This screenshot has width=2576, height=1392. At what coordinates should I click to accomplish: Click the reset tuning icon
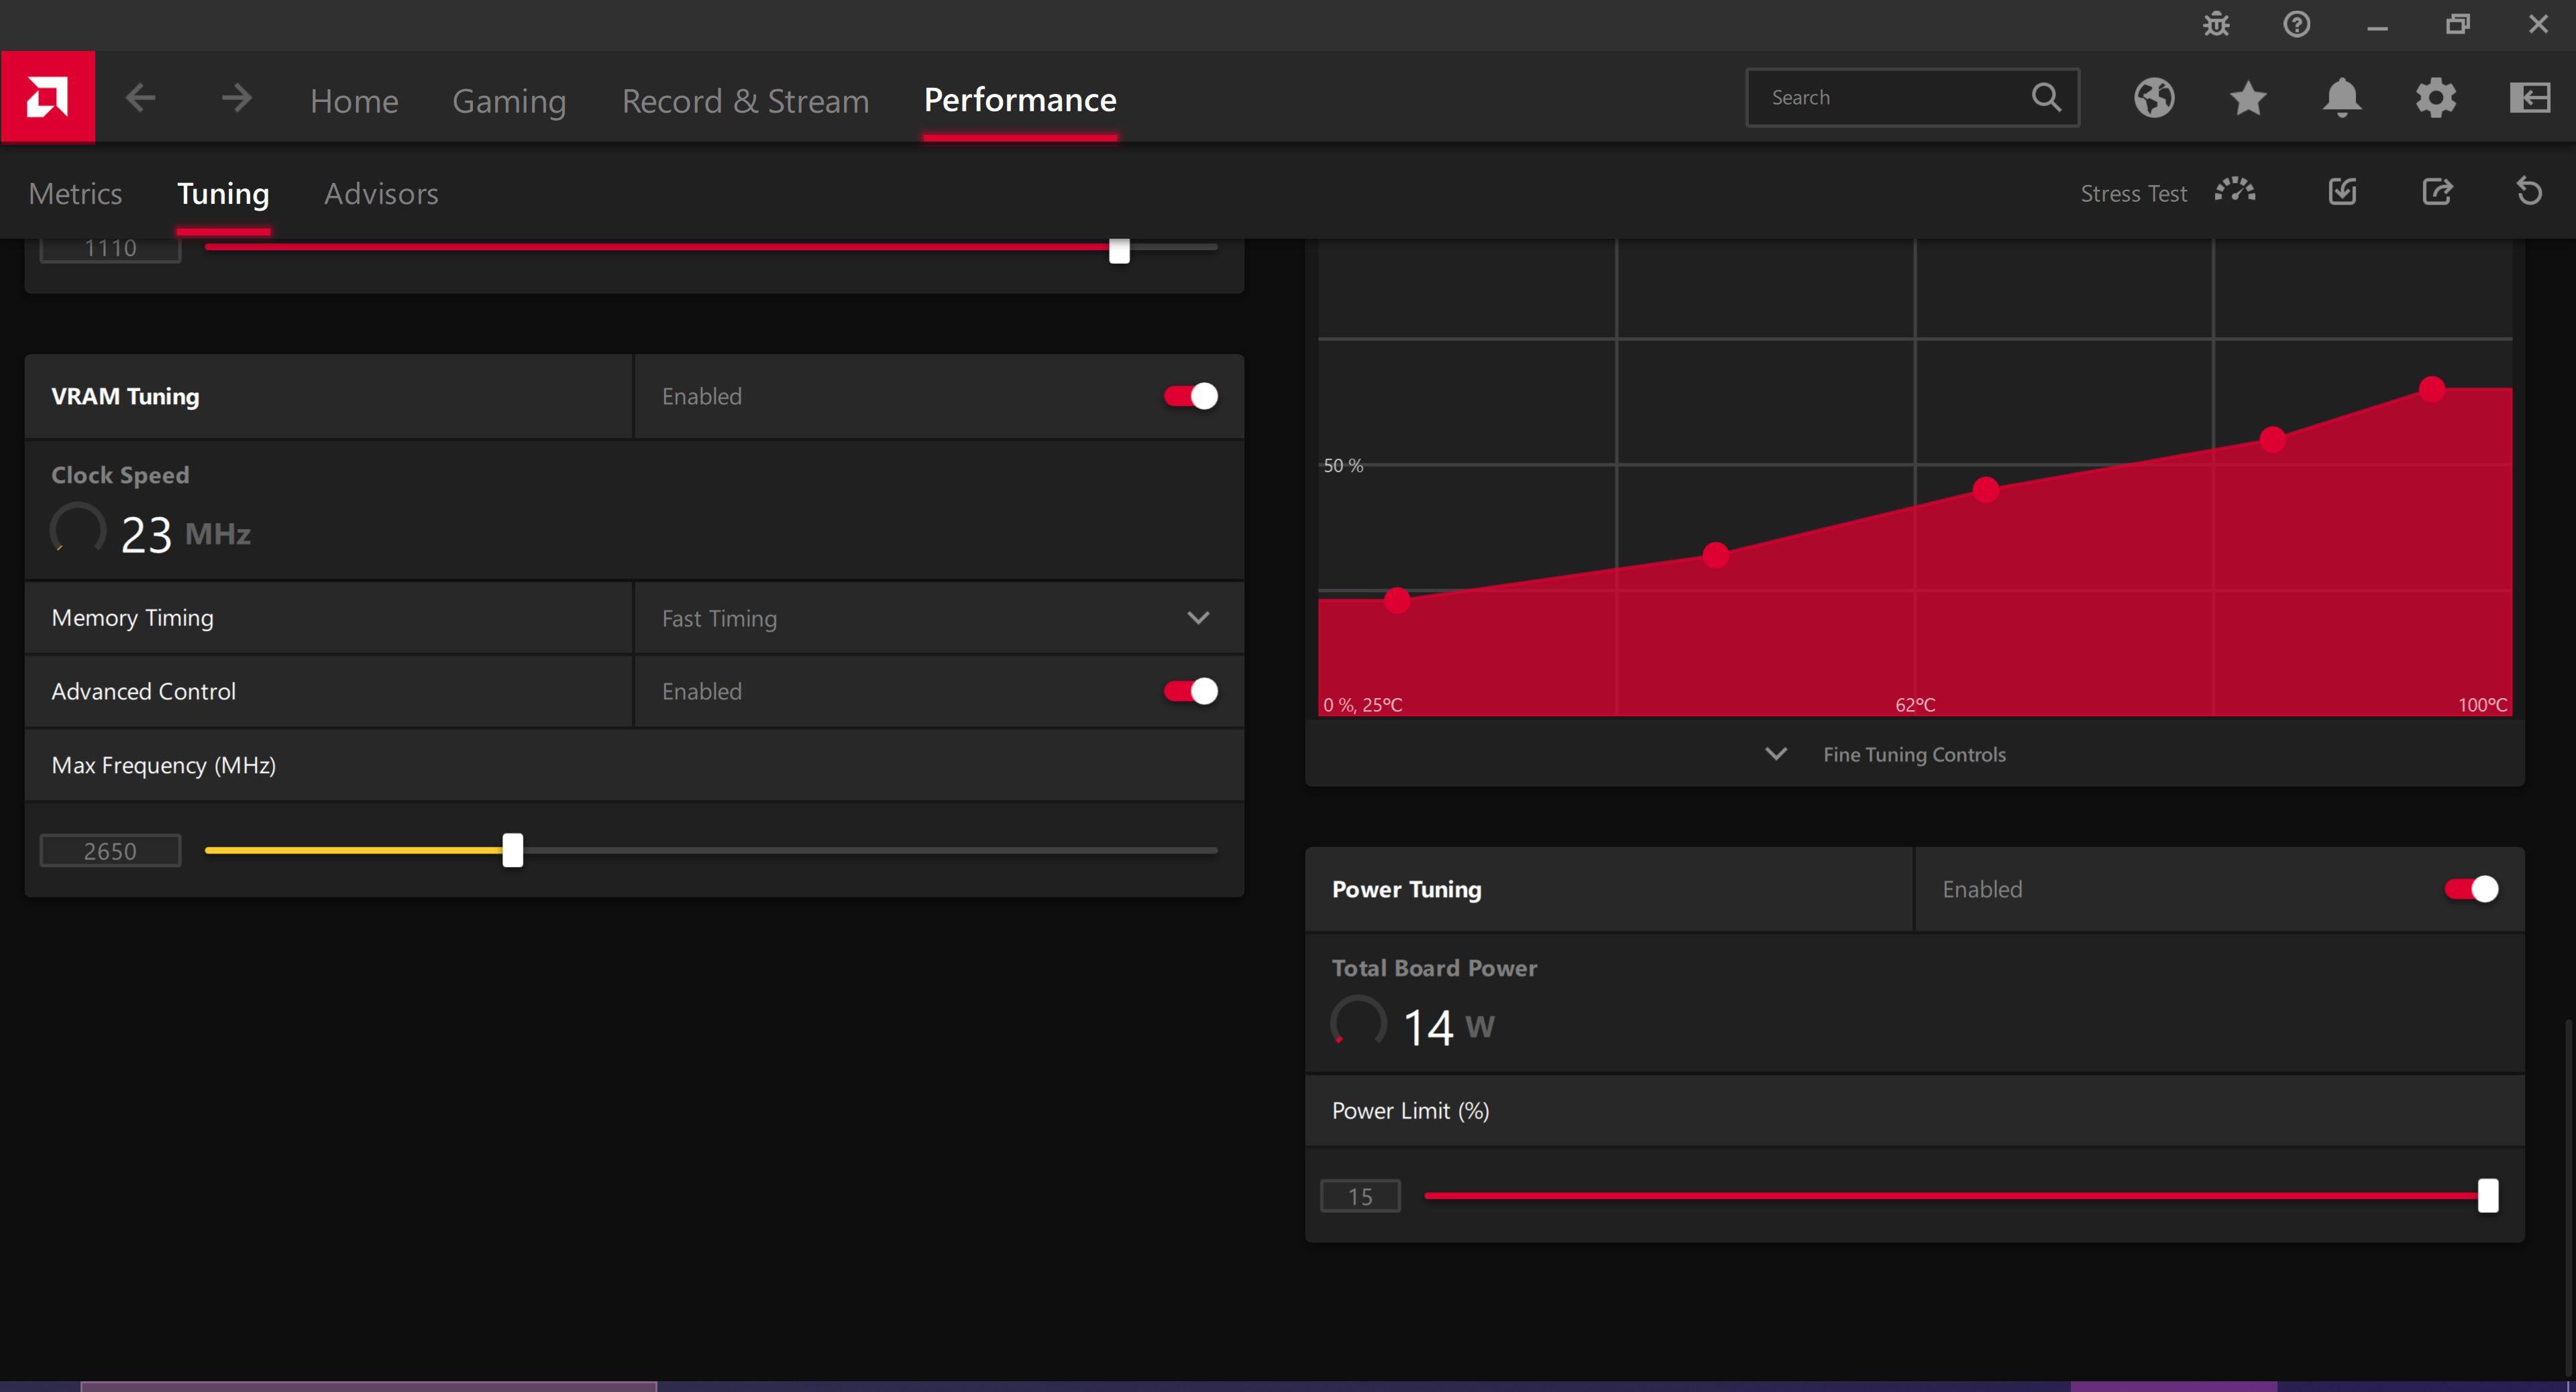pyautogui.click(x=2529, y=192)
